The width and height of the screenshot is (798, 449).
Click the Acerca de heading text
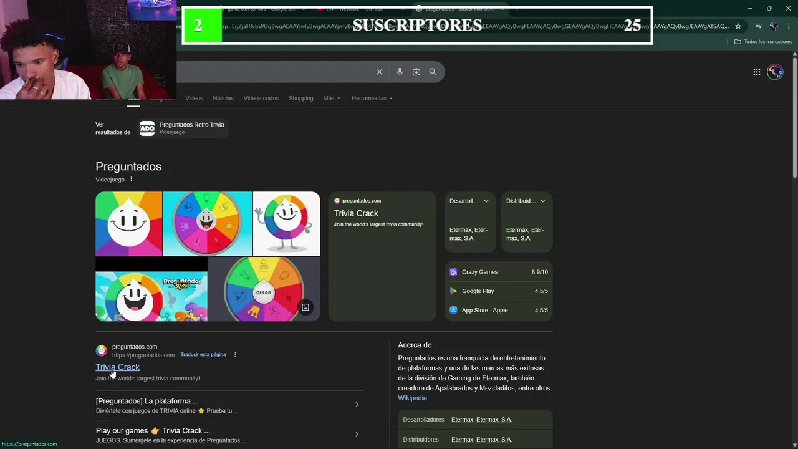coord(415,345)
